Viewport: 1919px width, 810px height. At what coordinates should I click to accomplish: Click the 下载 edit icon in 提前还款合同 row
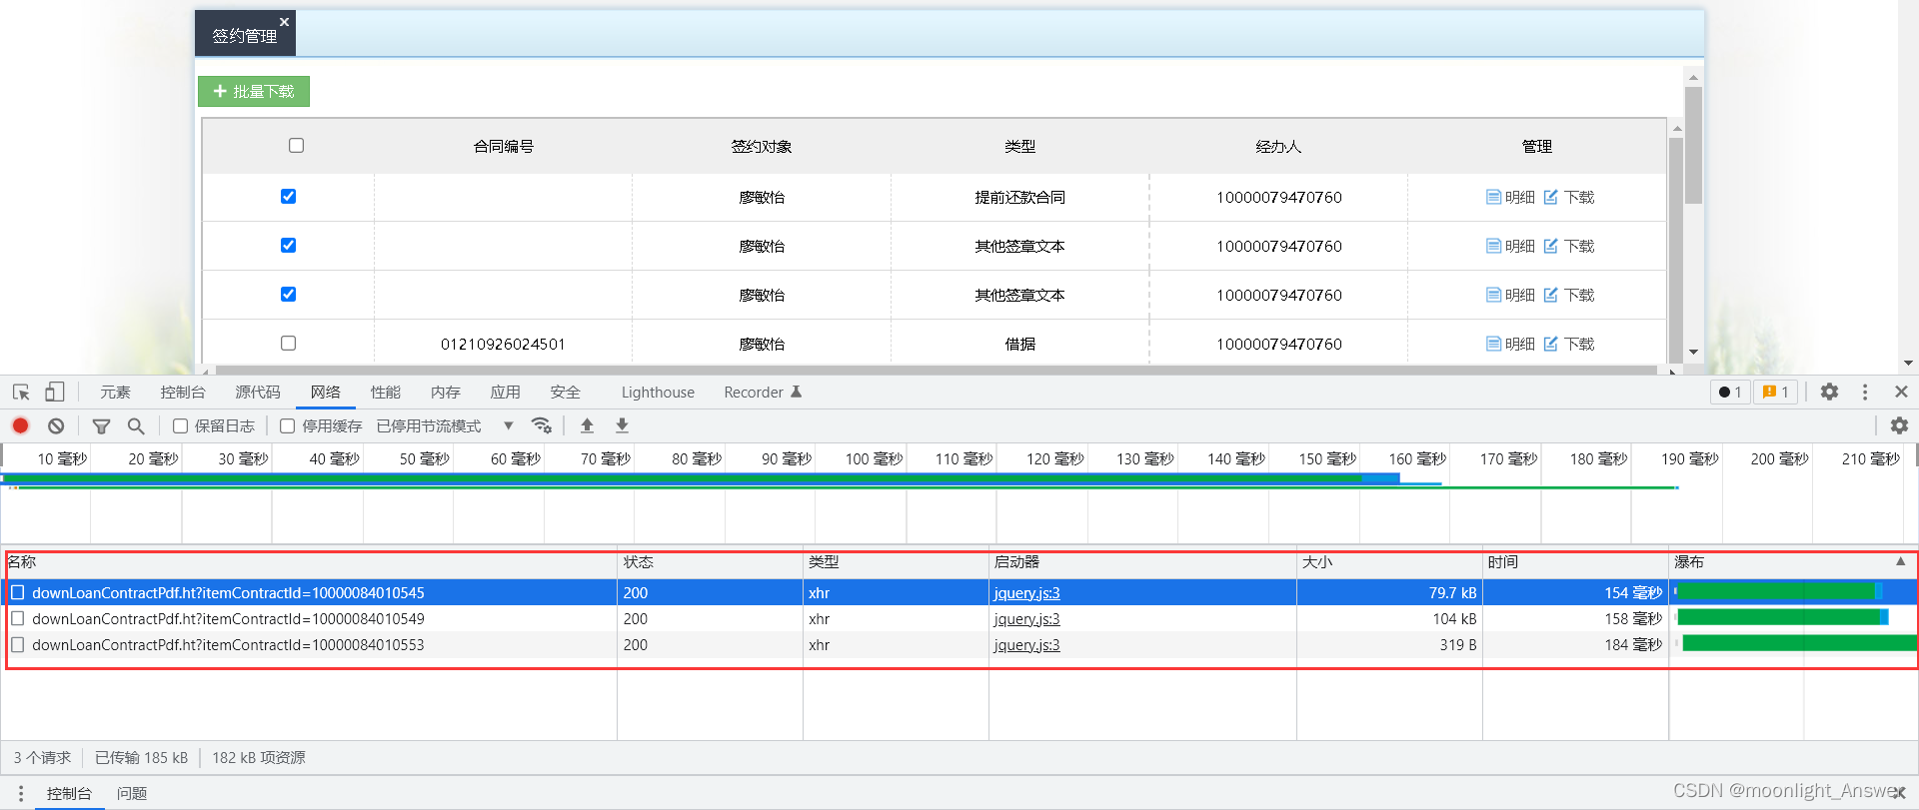click(1550, 197)
